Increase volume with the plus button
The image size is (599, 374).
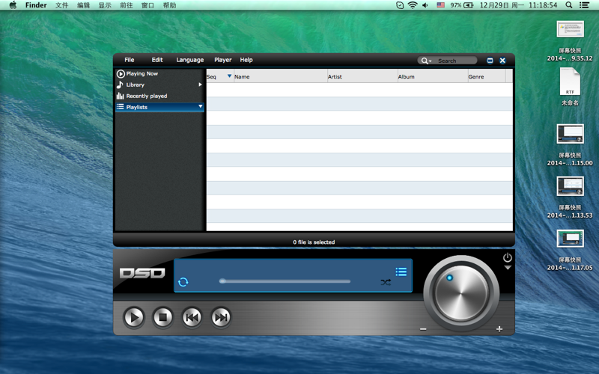click(499, 329)
